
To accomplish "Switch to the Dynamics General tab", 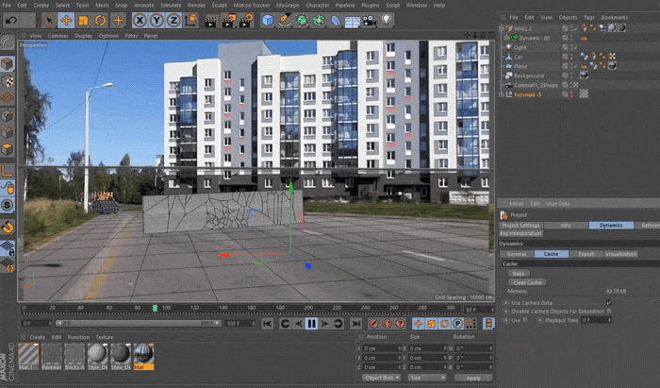I will (x=517, y=254).
